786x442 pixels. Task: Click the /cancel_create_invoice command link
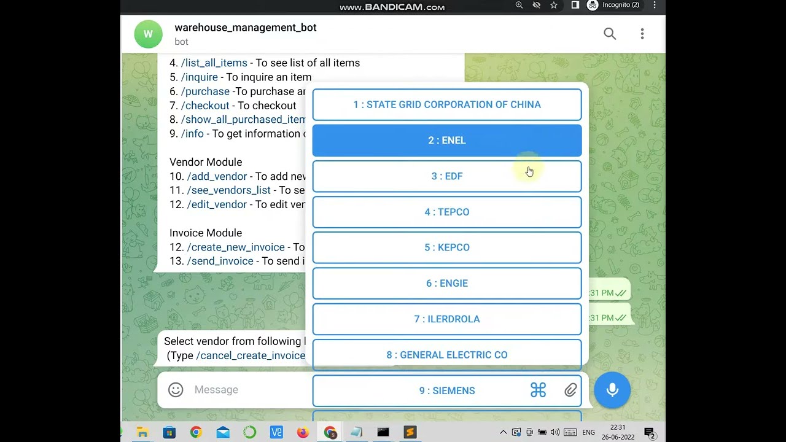(251, 355)
